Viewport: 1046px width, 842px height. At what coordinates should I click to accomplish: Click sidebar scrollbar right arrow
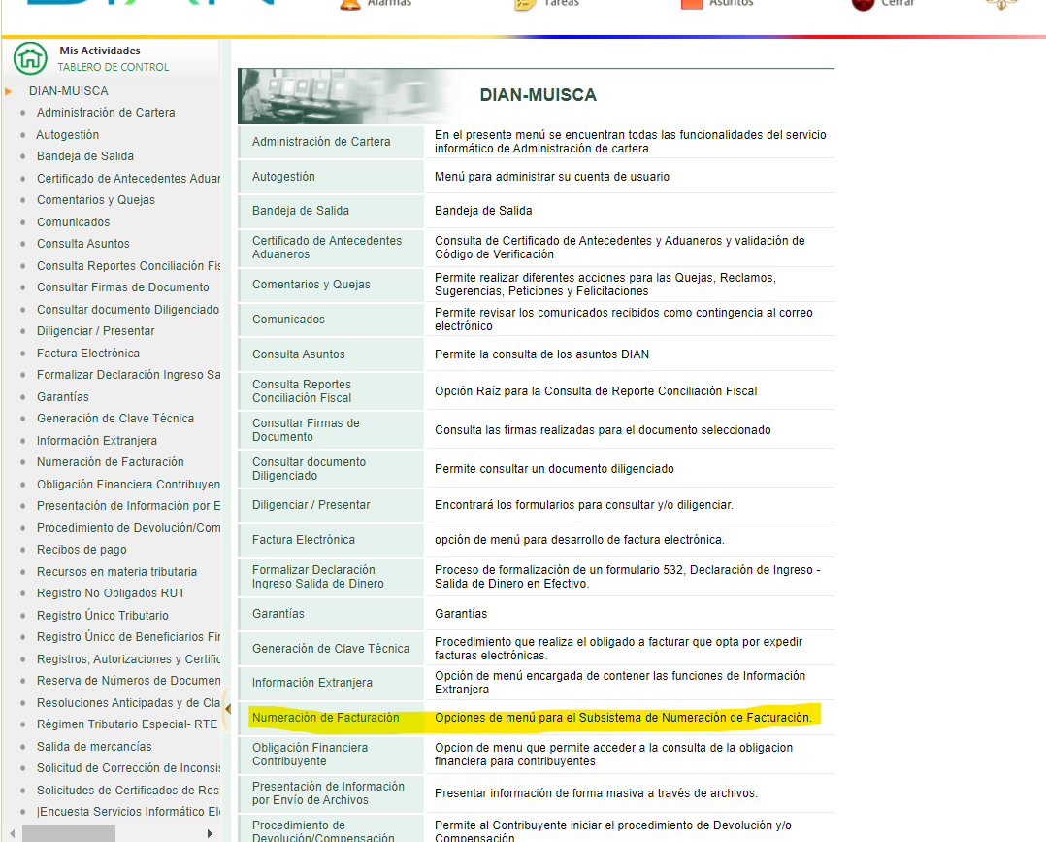210,833
